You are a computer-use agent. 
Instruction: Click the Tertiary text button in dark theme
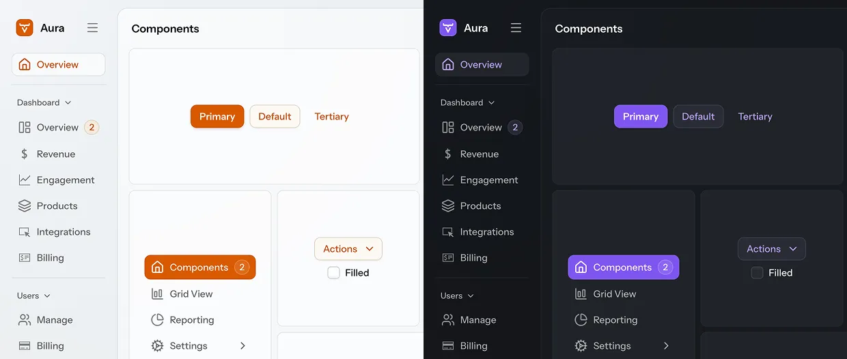point(755,117)
